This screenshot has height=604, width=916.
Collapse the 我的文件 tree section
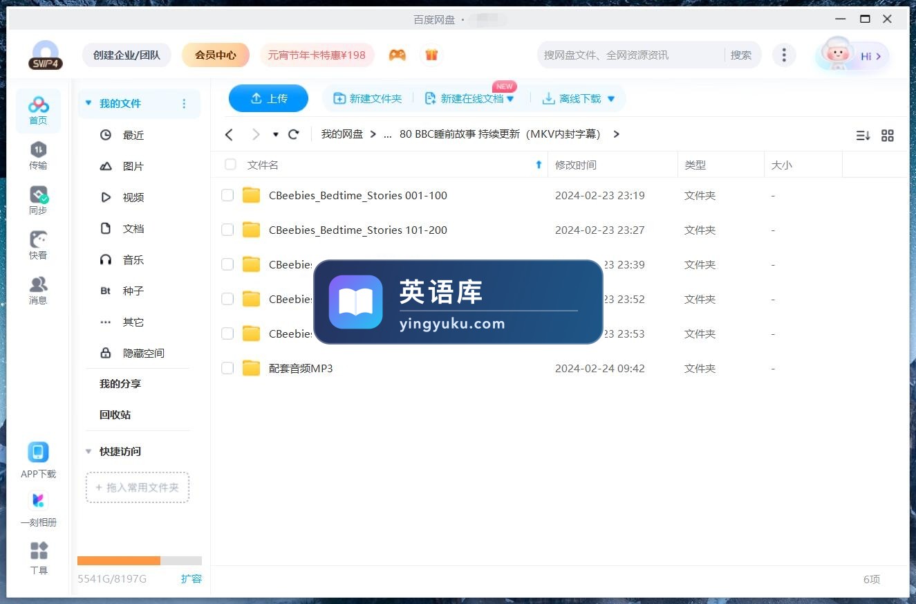88,103
